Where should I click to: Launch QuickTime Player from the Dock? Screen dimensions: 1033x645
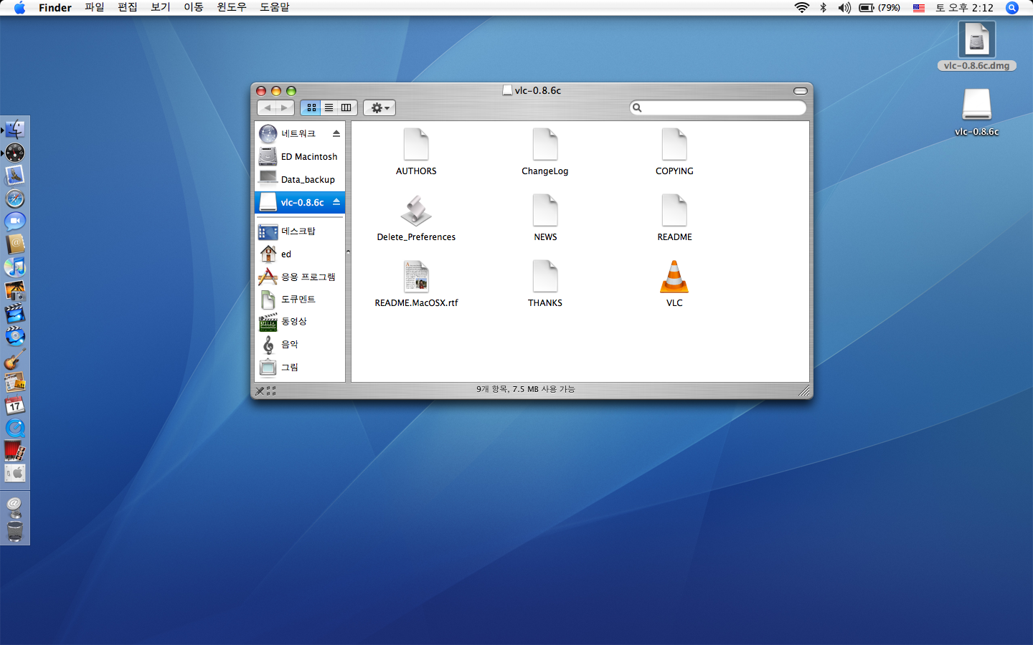(x=15, y=428)
